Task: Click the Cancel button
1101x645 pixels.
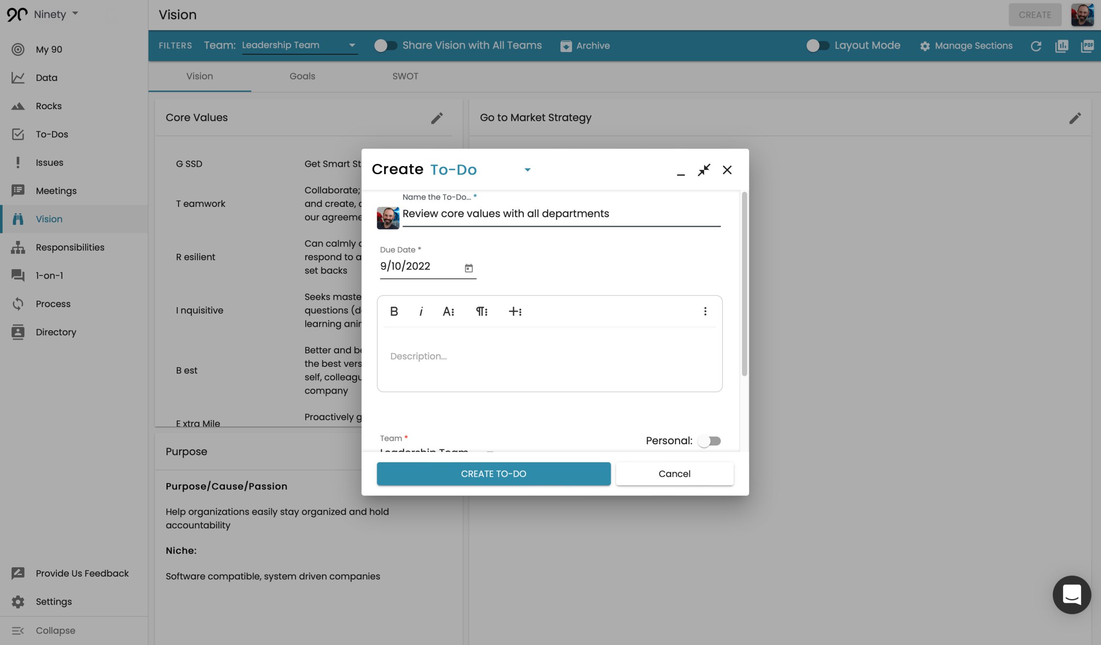Action: point(674,474)
